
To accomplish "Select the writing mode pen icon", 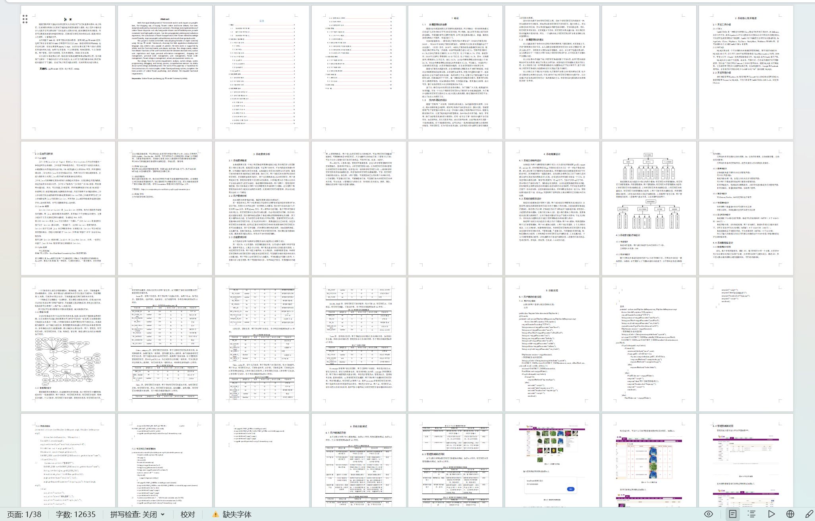I will [809, 514].
